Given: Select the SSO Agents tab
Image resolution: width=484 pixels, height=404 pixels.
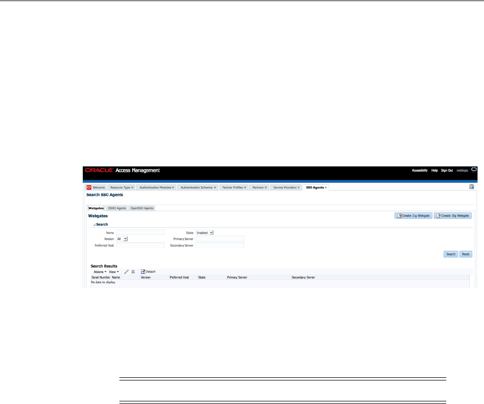Looking at the screenshot, I should (315, 187).
